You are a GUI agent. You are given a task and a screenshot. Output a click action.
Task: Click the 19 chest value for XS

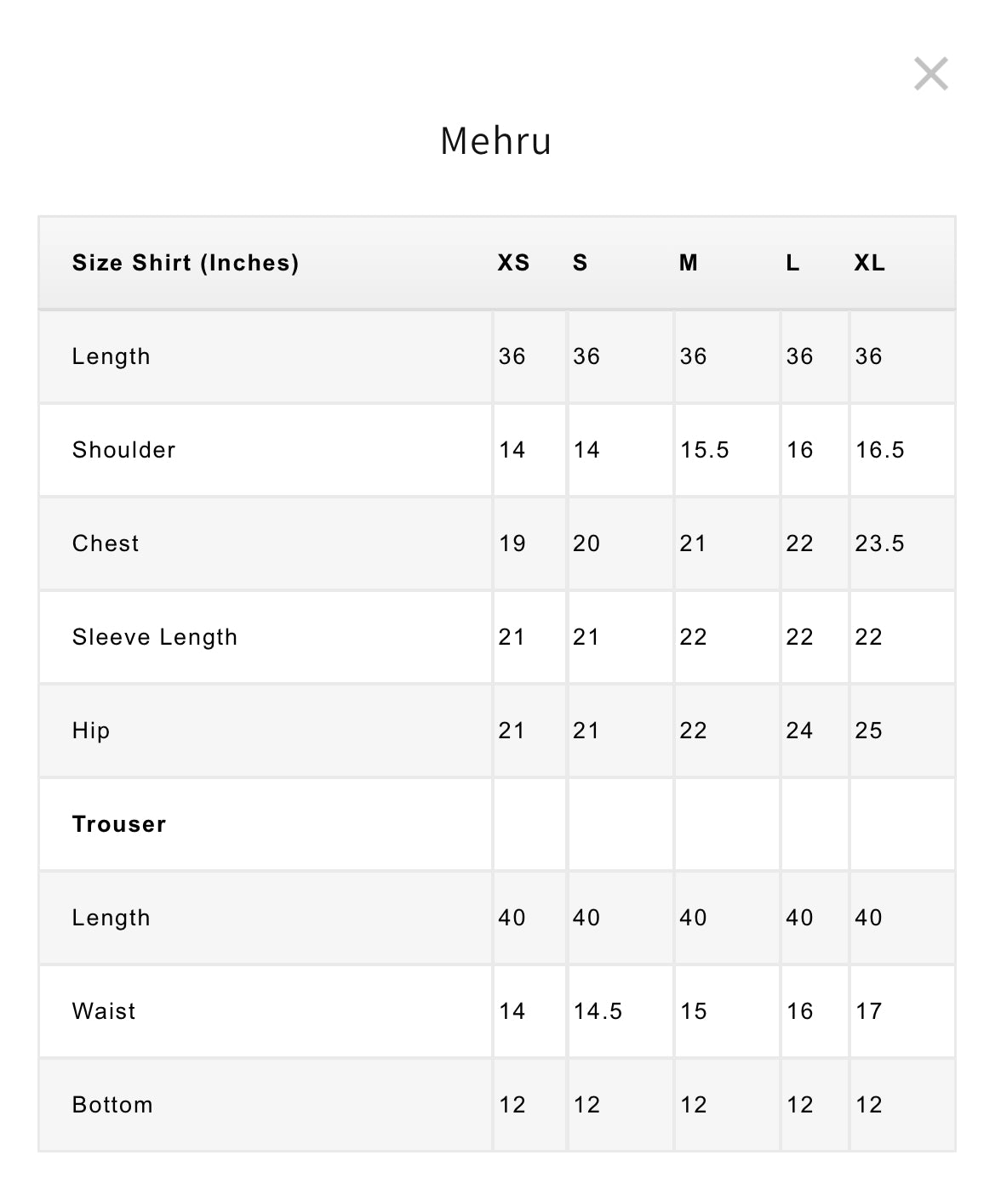512,543
